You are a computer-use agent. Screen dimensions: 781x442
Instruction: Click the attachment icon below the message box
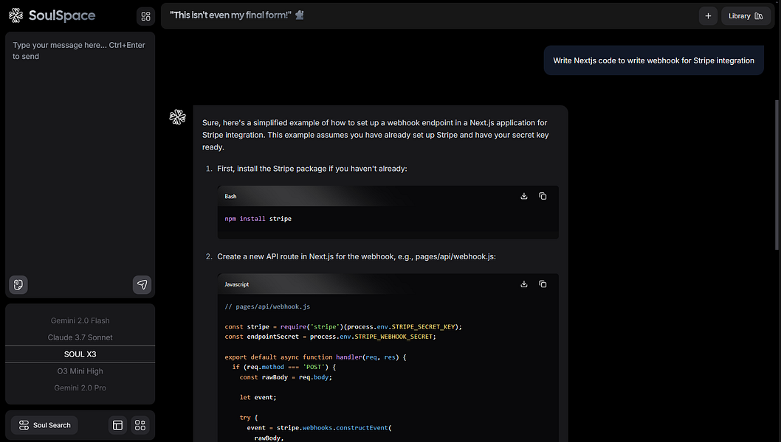(x=18, y=284)
